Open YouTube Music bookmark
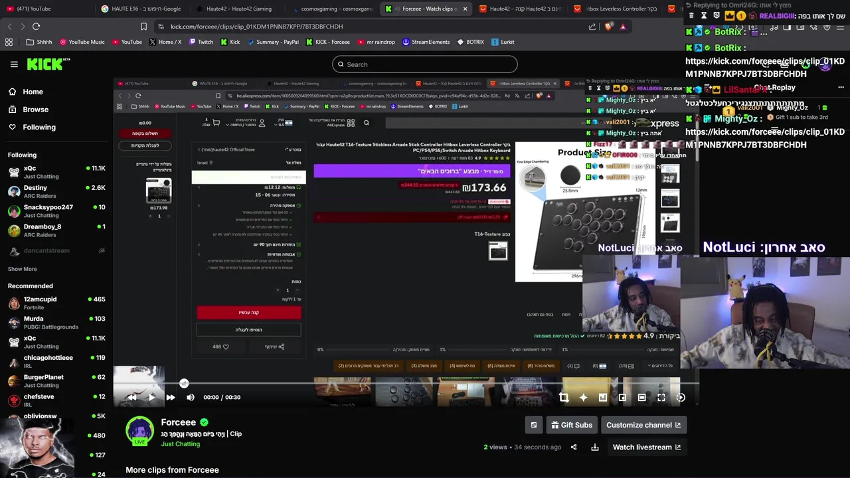The height and width of the screenshot is (478, 850). click(x=82, y=42)
